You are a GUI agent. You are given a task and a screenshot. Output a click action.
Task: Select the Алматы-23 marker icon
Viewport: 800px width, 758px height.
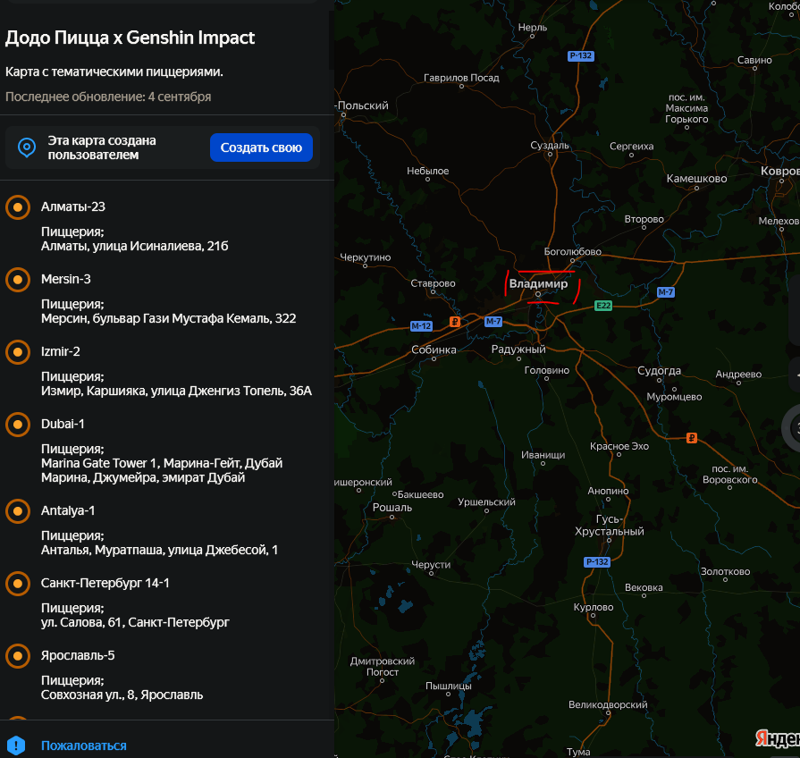coord(18,207)
